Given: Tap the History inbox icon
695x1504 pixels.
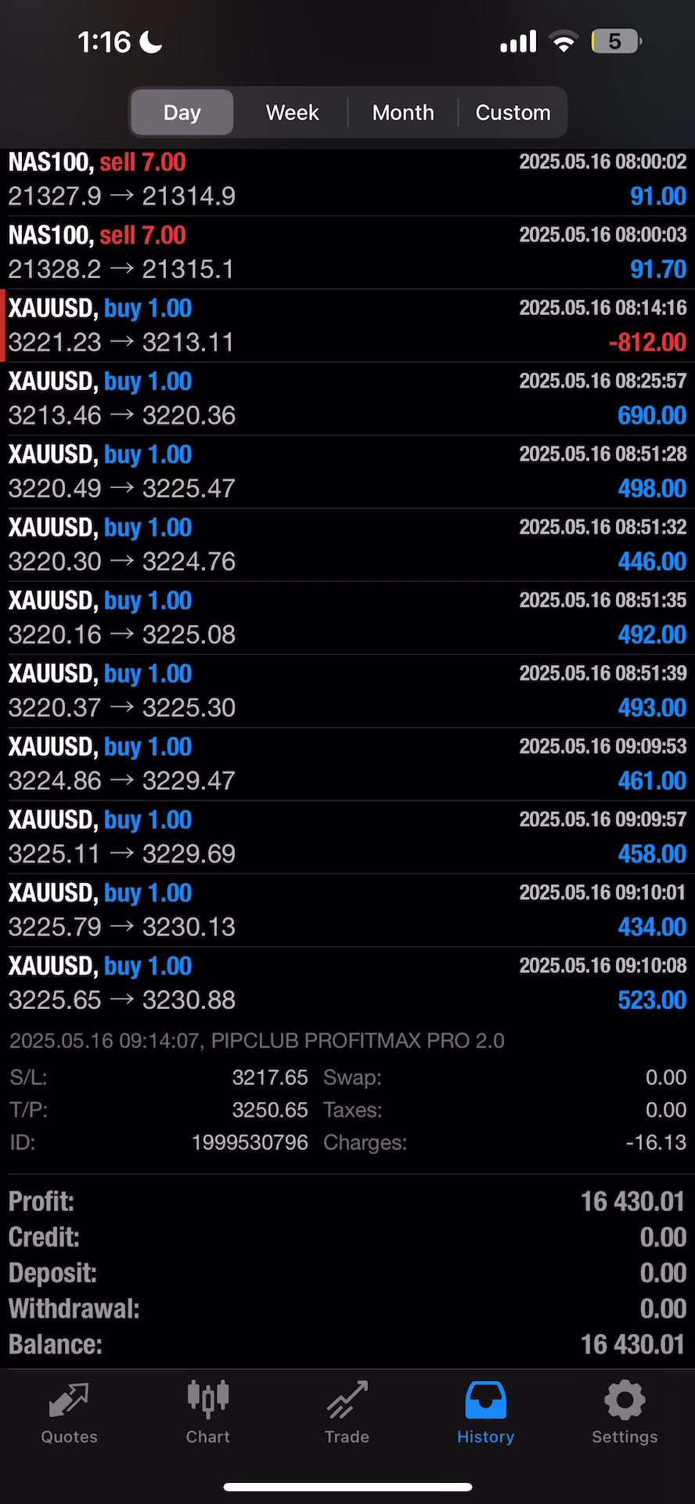Looking at the screenshot, I should click(485, 1400).
